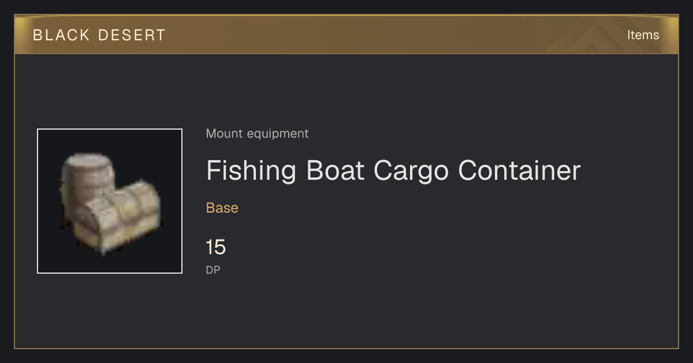Click the golden header banner
Viewport: 693px width, 363px height.
(346, 35)
